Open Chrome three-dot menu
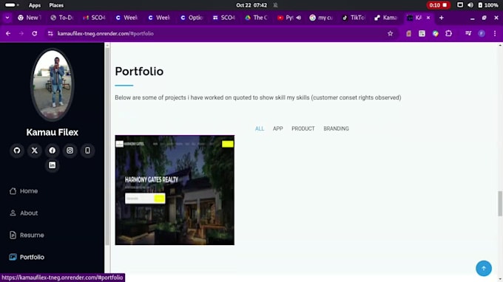The height and width of the screenshot is (282, 503). pos(495,34)
